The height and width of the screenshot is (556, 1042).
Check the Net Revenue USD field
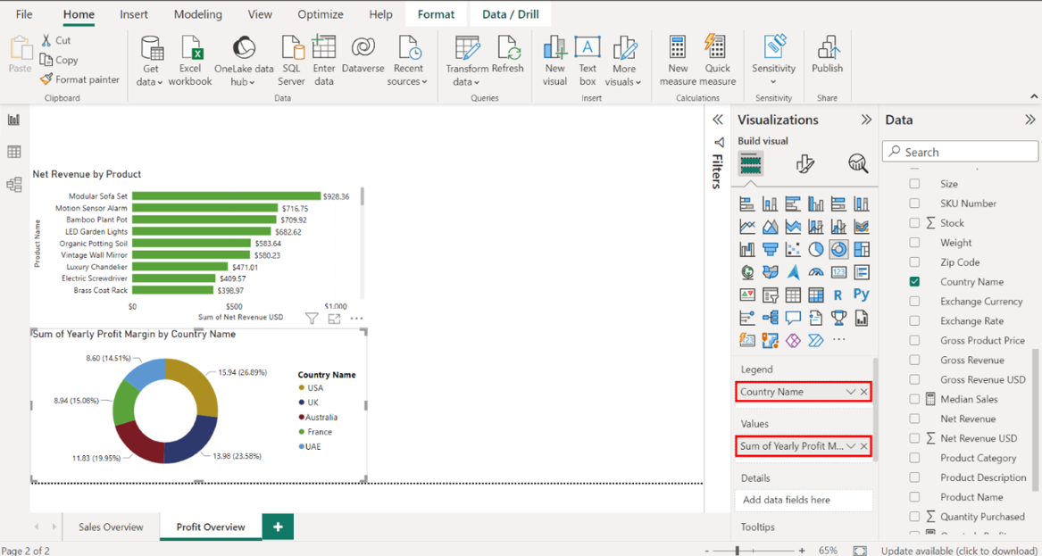(914, 438)
